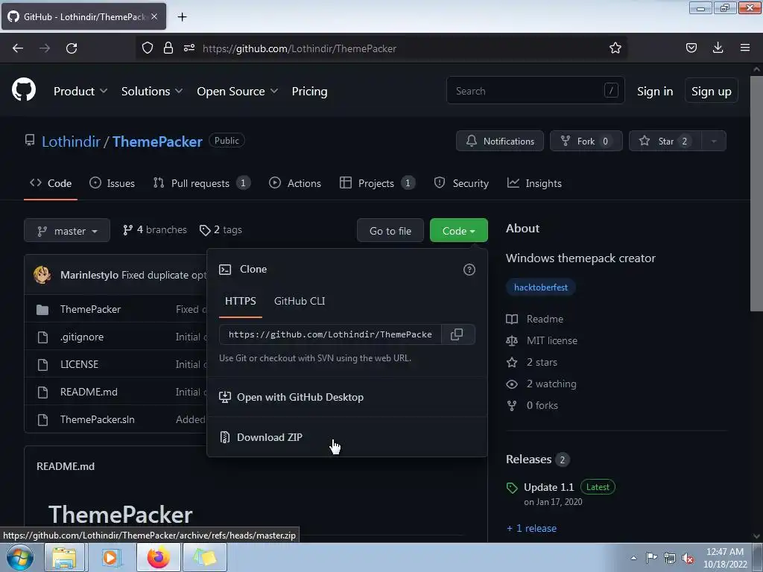This screenshot has height=572, width=763.
Task: Toggle the green Code dropdown button
Action: [458, 231]
